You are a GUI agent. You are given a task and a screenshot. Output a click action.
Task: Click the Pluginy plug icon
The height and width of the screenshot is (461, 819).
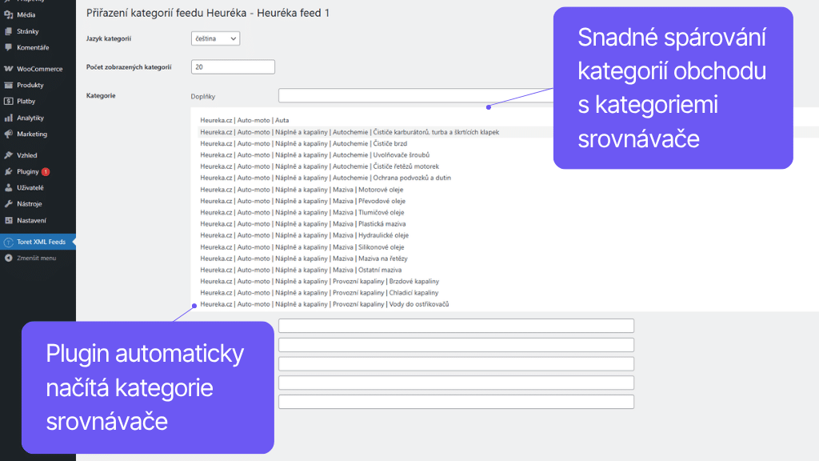(x=8, y=171)
